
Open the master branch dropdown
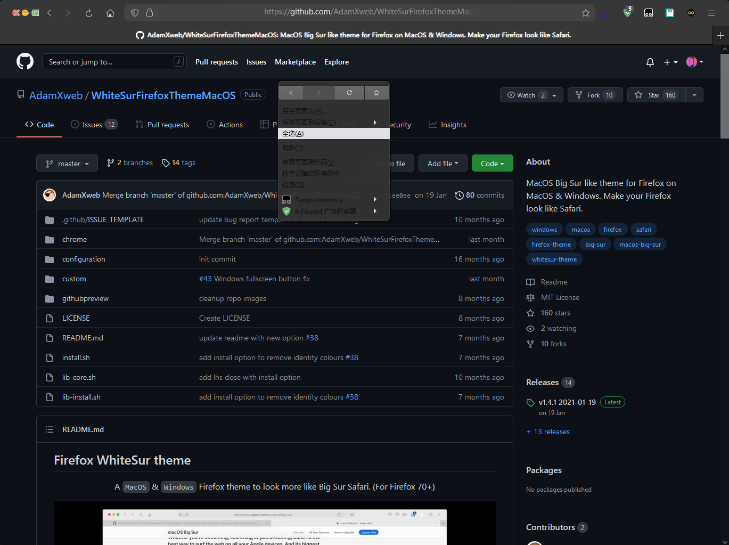67,163
